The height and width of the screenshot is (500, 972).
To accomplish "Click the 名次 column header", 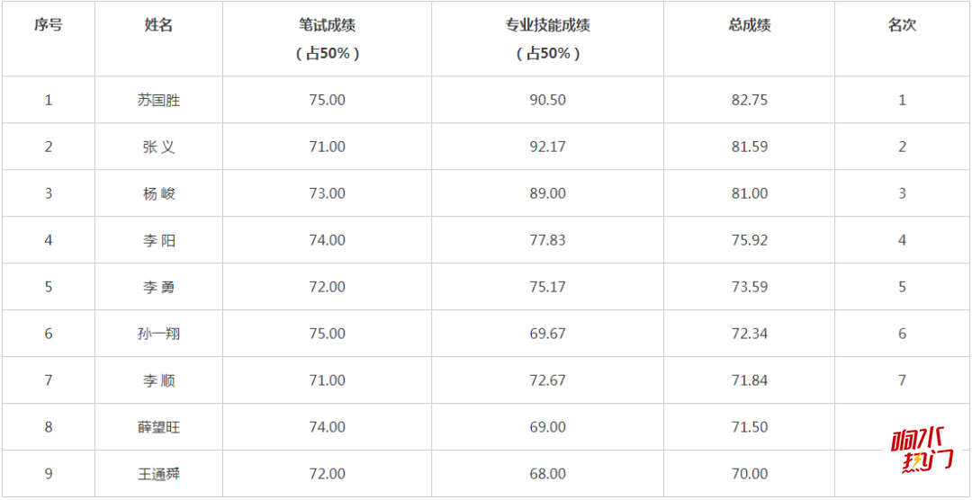I will coord(902,25).
